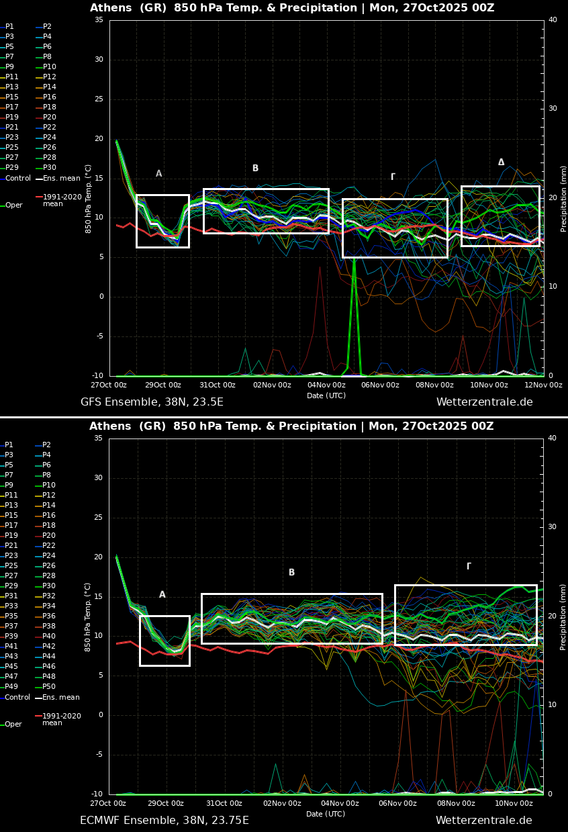Click Date (UTC) axis label of ECMWF chart
Screen dimensions: 568x832
coord(326,814)
